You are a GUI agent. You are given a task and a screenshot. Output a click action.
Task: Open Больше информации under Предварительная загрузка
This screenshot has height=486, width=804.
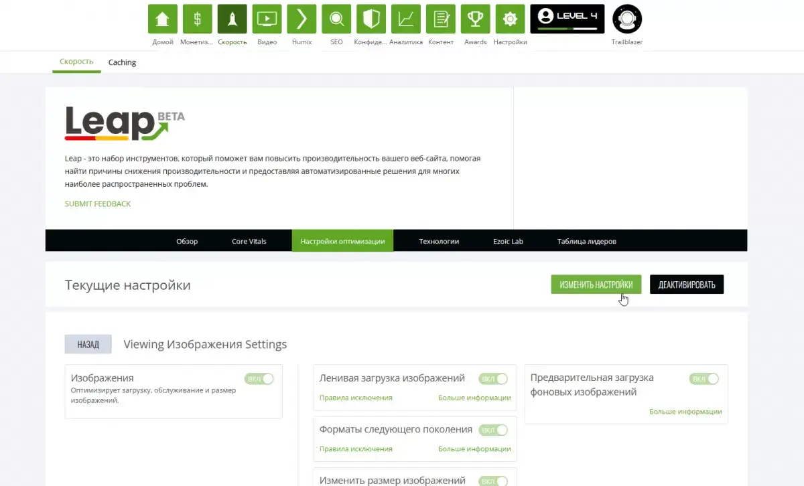tap(685, 412)
